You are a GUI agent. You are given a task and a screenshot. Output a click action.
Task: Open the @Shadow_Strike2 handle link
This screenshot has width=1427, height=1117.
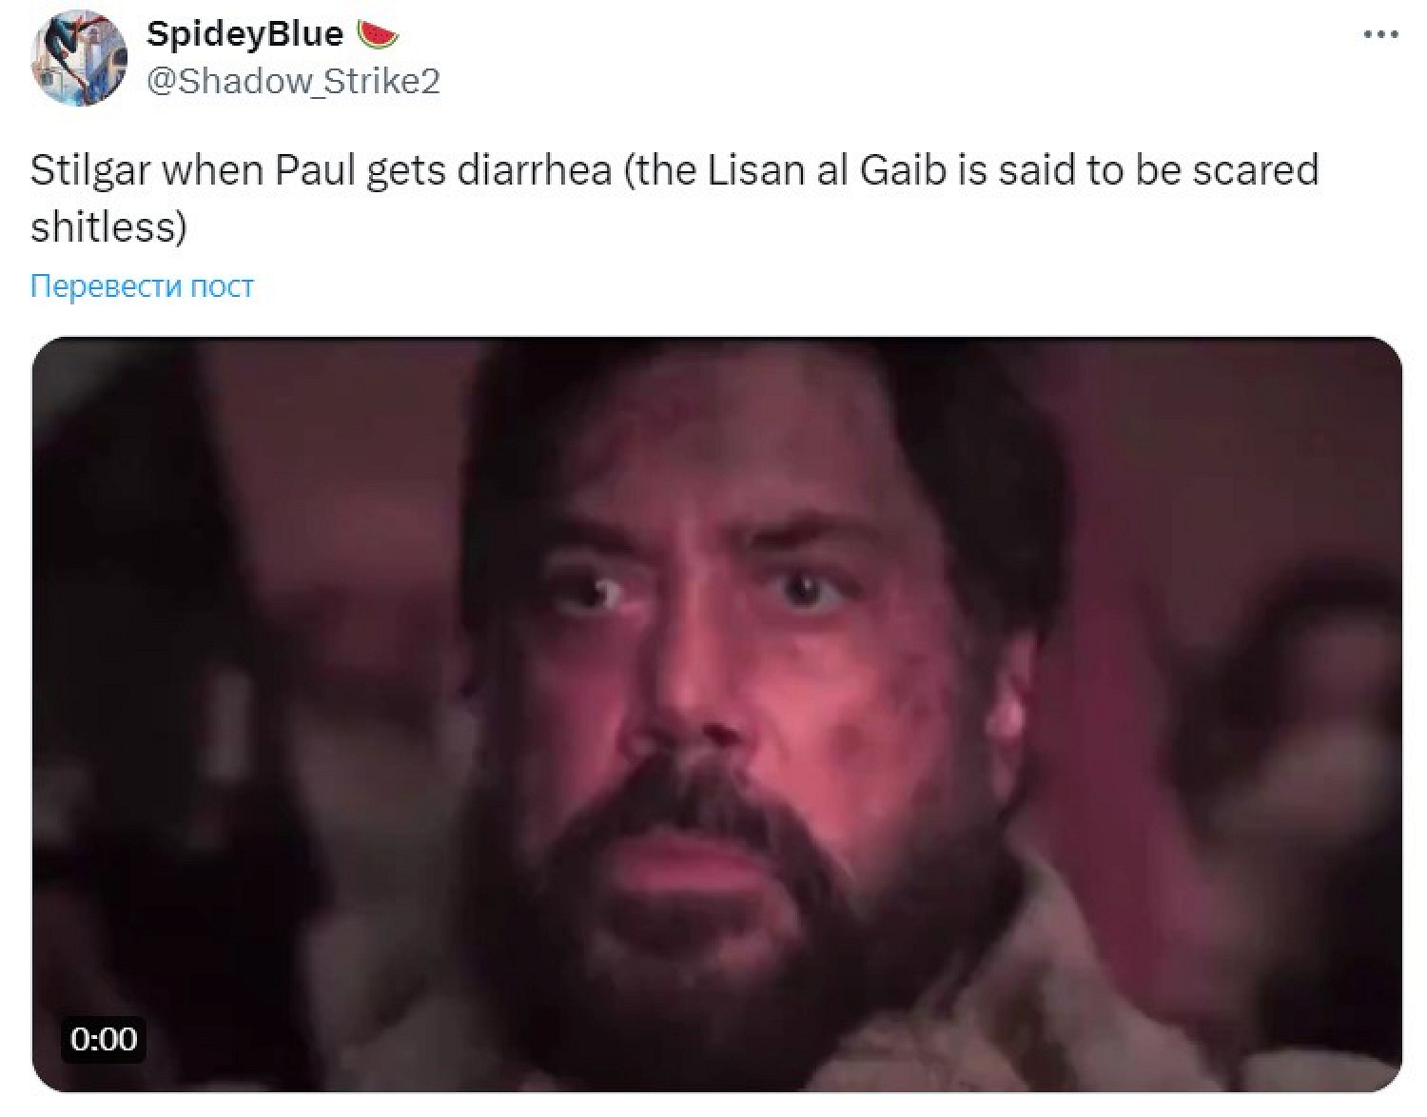click(293, 82)
